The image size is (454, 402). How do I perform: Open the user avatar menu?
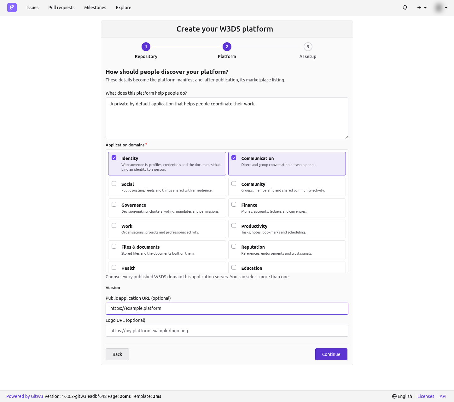pyautogui.click(x=441, y=8)
